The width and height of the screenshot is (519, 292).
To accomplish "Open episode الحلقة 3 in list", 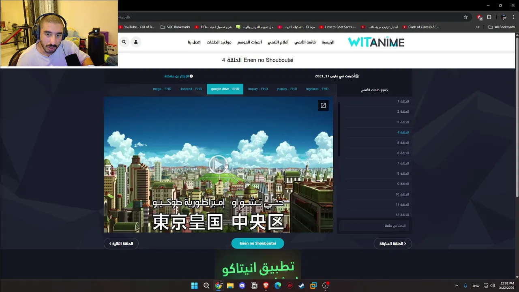I will 403,122.
